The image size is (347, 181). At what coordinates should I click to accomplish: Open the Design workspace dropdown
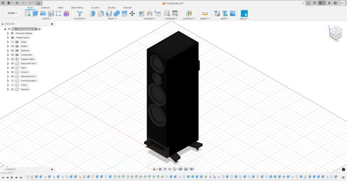pyautogui.click(x=12, y=13)
